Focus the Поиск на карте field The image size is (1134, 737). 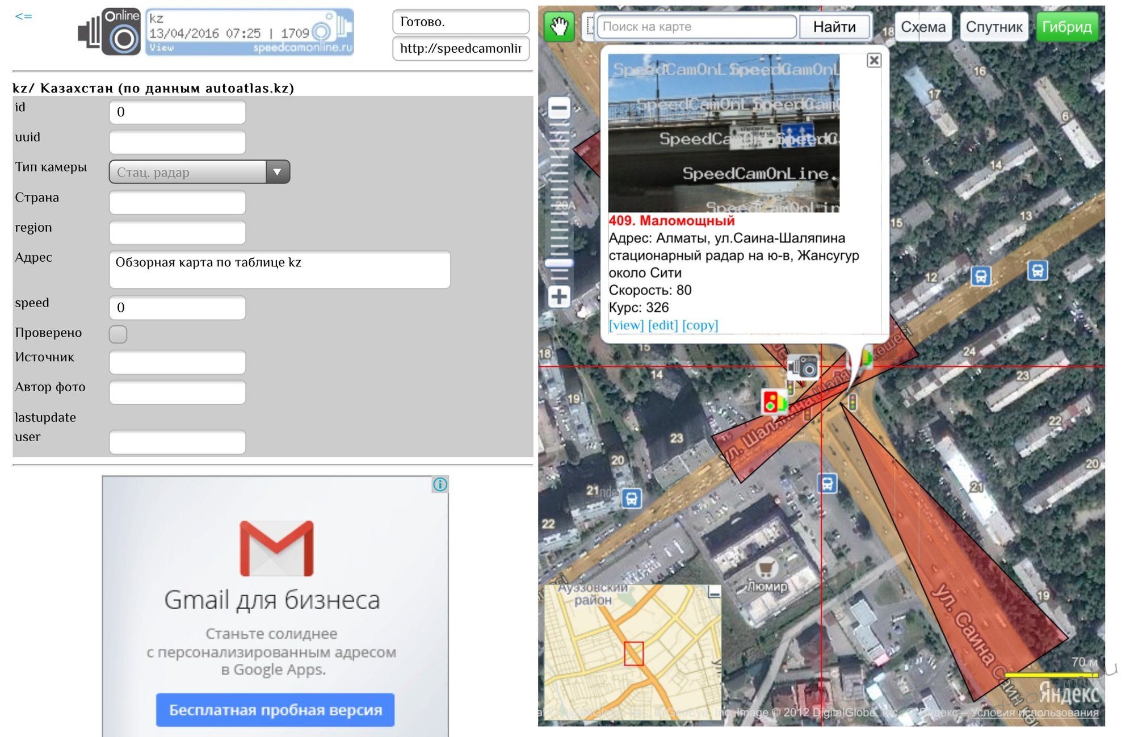click(696, 27)
